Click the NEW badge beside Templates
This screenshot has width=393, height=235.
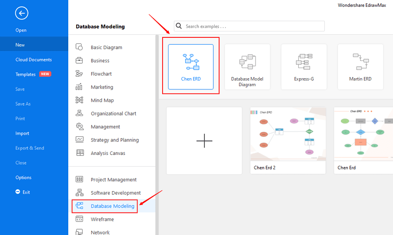pos(45,74)
